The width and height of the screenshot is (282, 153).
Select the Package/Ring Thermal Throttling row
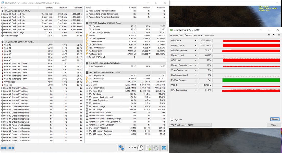pos(126,11)
